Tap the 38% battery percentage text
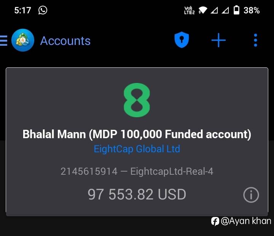The width and height of the screenshot is (274, 236). [252, 10]
